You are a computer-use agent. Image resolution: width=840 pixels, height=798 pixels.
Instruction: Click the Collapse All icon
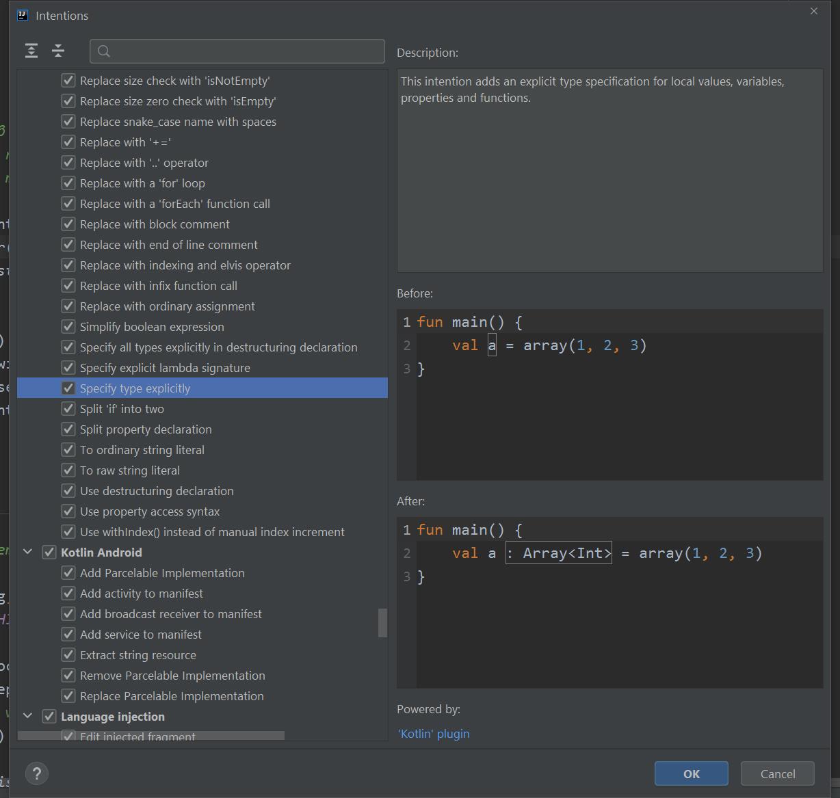click(x=58, y=51)
